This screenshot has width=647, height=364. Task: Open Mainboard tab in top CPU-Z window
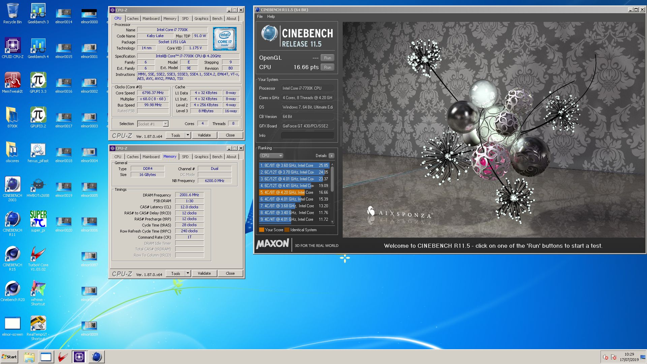tap(151, 19)
